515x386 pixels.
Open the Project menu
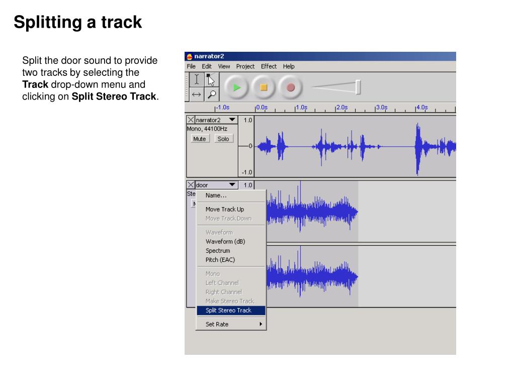click(x=245, y=66)
